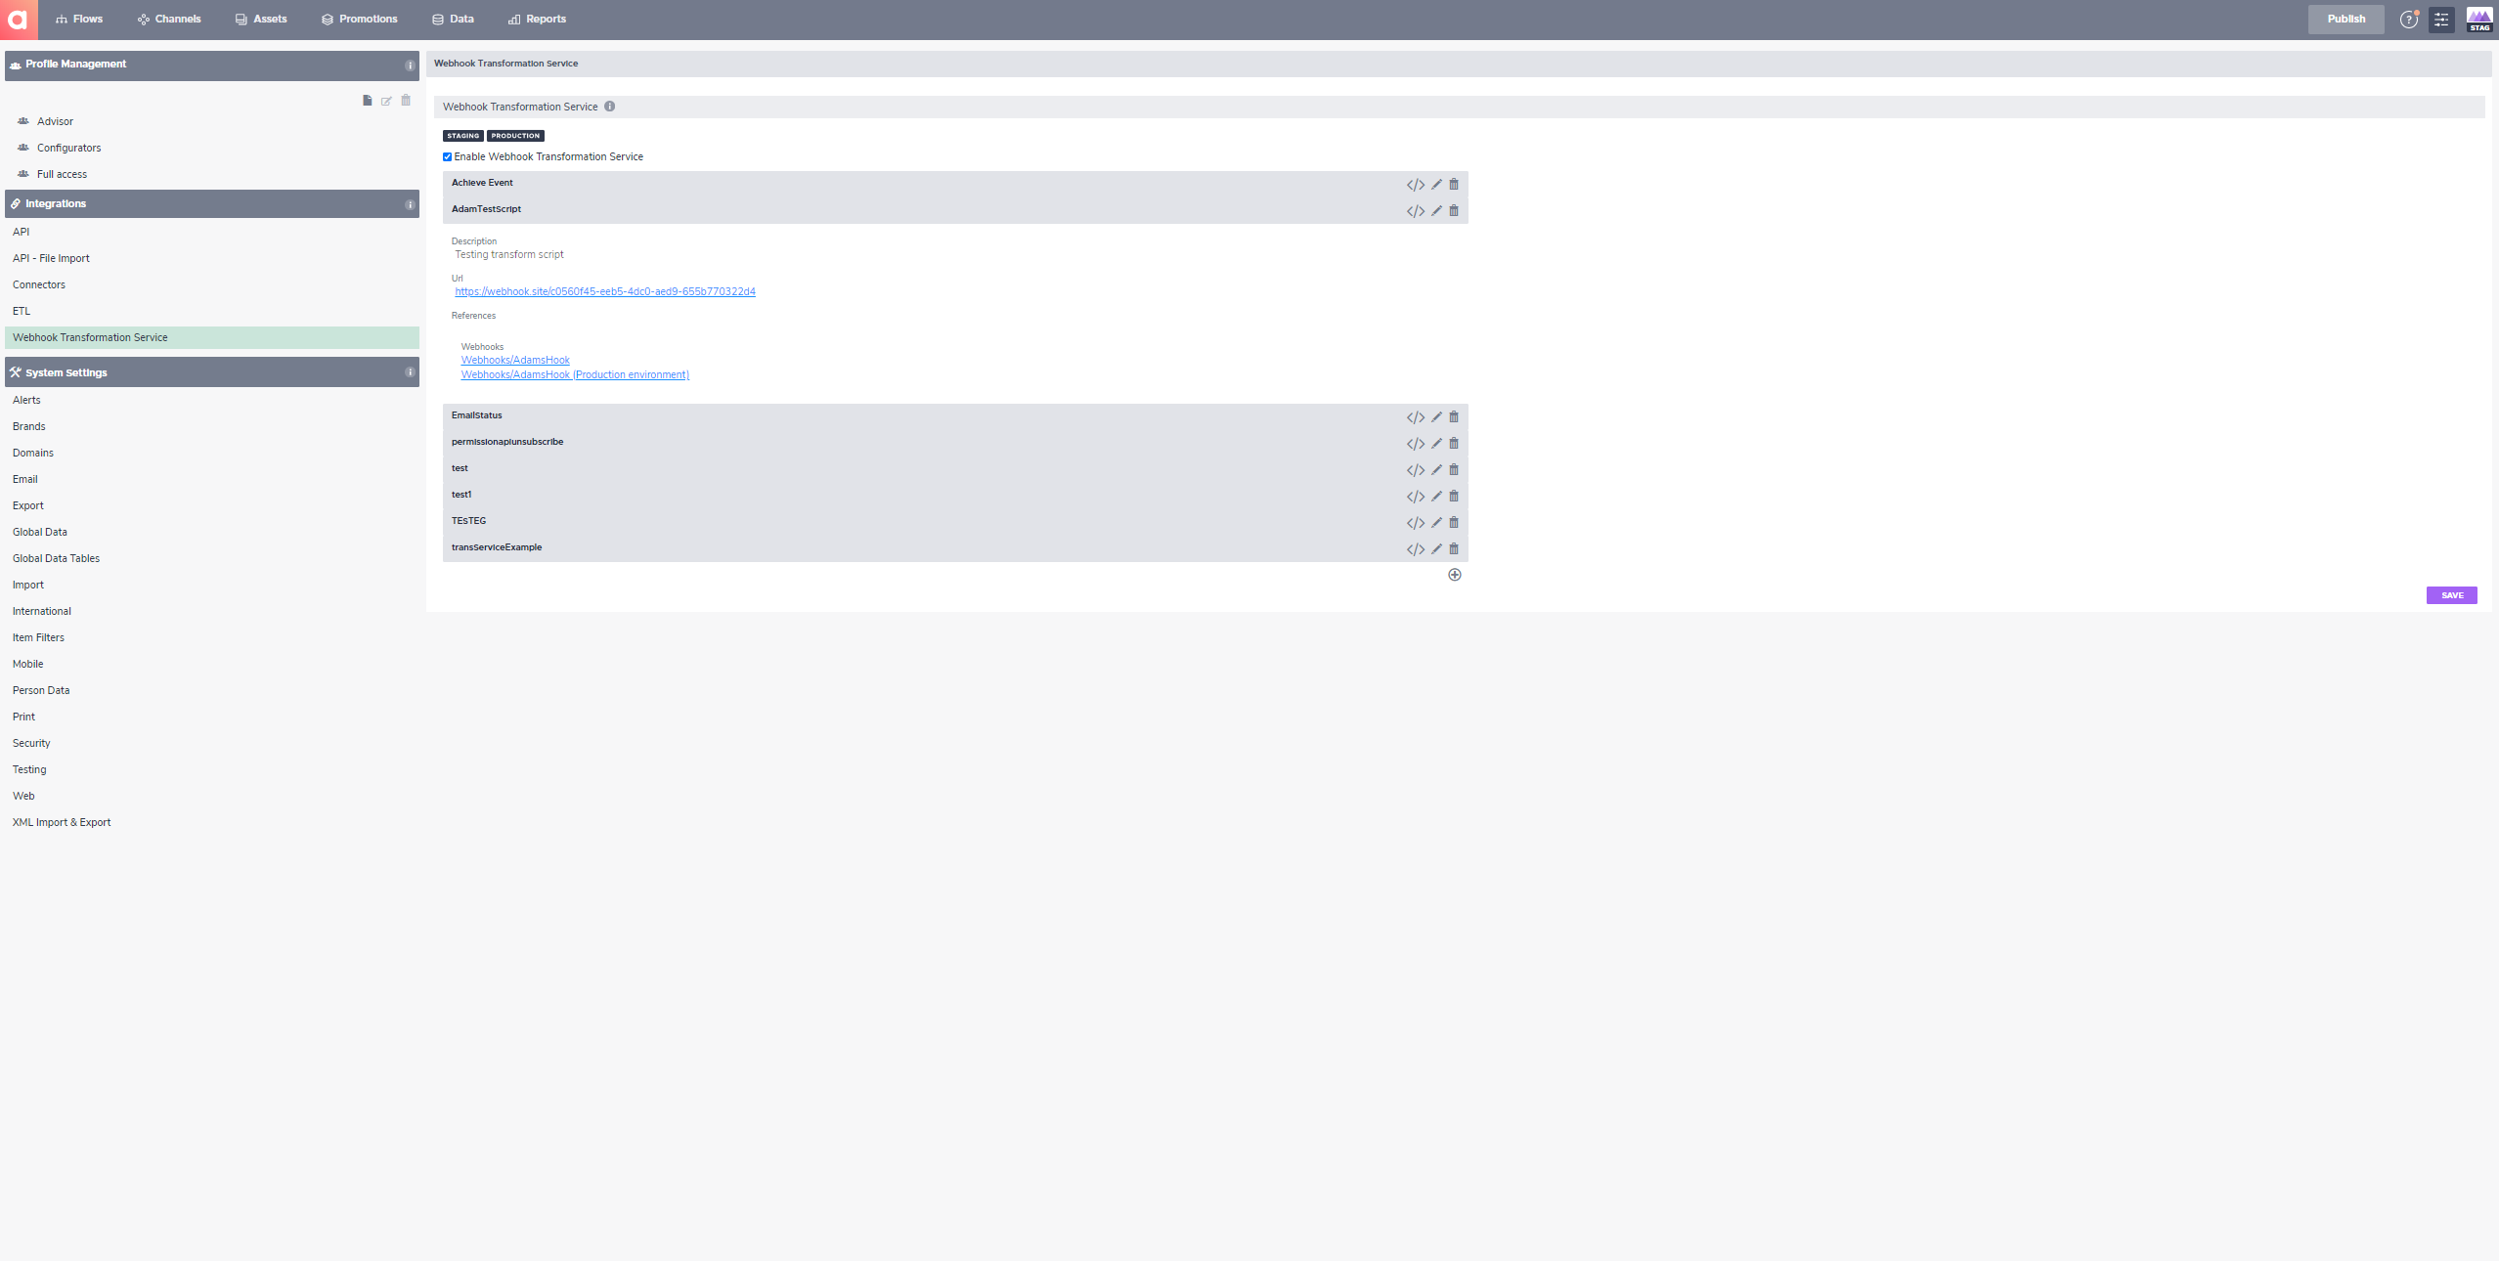Open the Promotions menu
The height and width of the screenshot is (1261, 2499).
[x=359, y=20]
